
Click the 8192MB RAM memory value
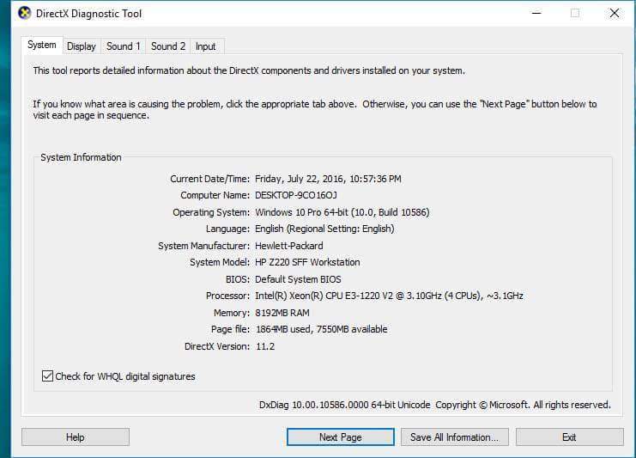coord(282,313)
